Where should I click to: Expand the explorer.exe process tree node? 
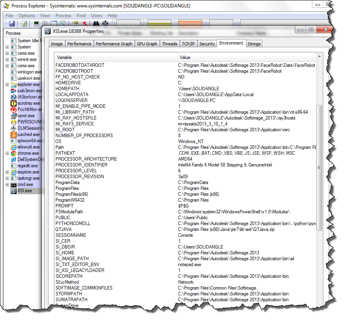7,84
